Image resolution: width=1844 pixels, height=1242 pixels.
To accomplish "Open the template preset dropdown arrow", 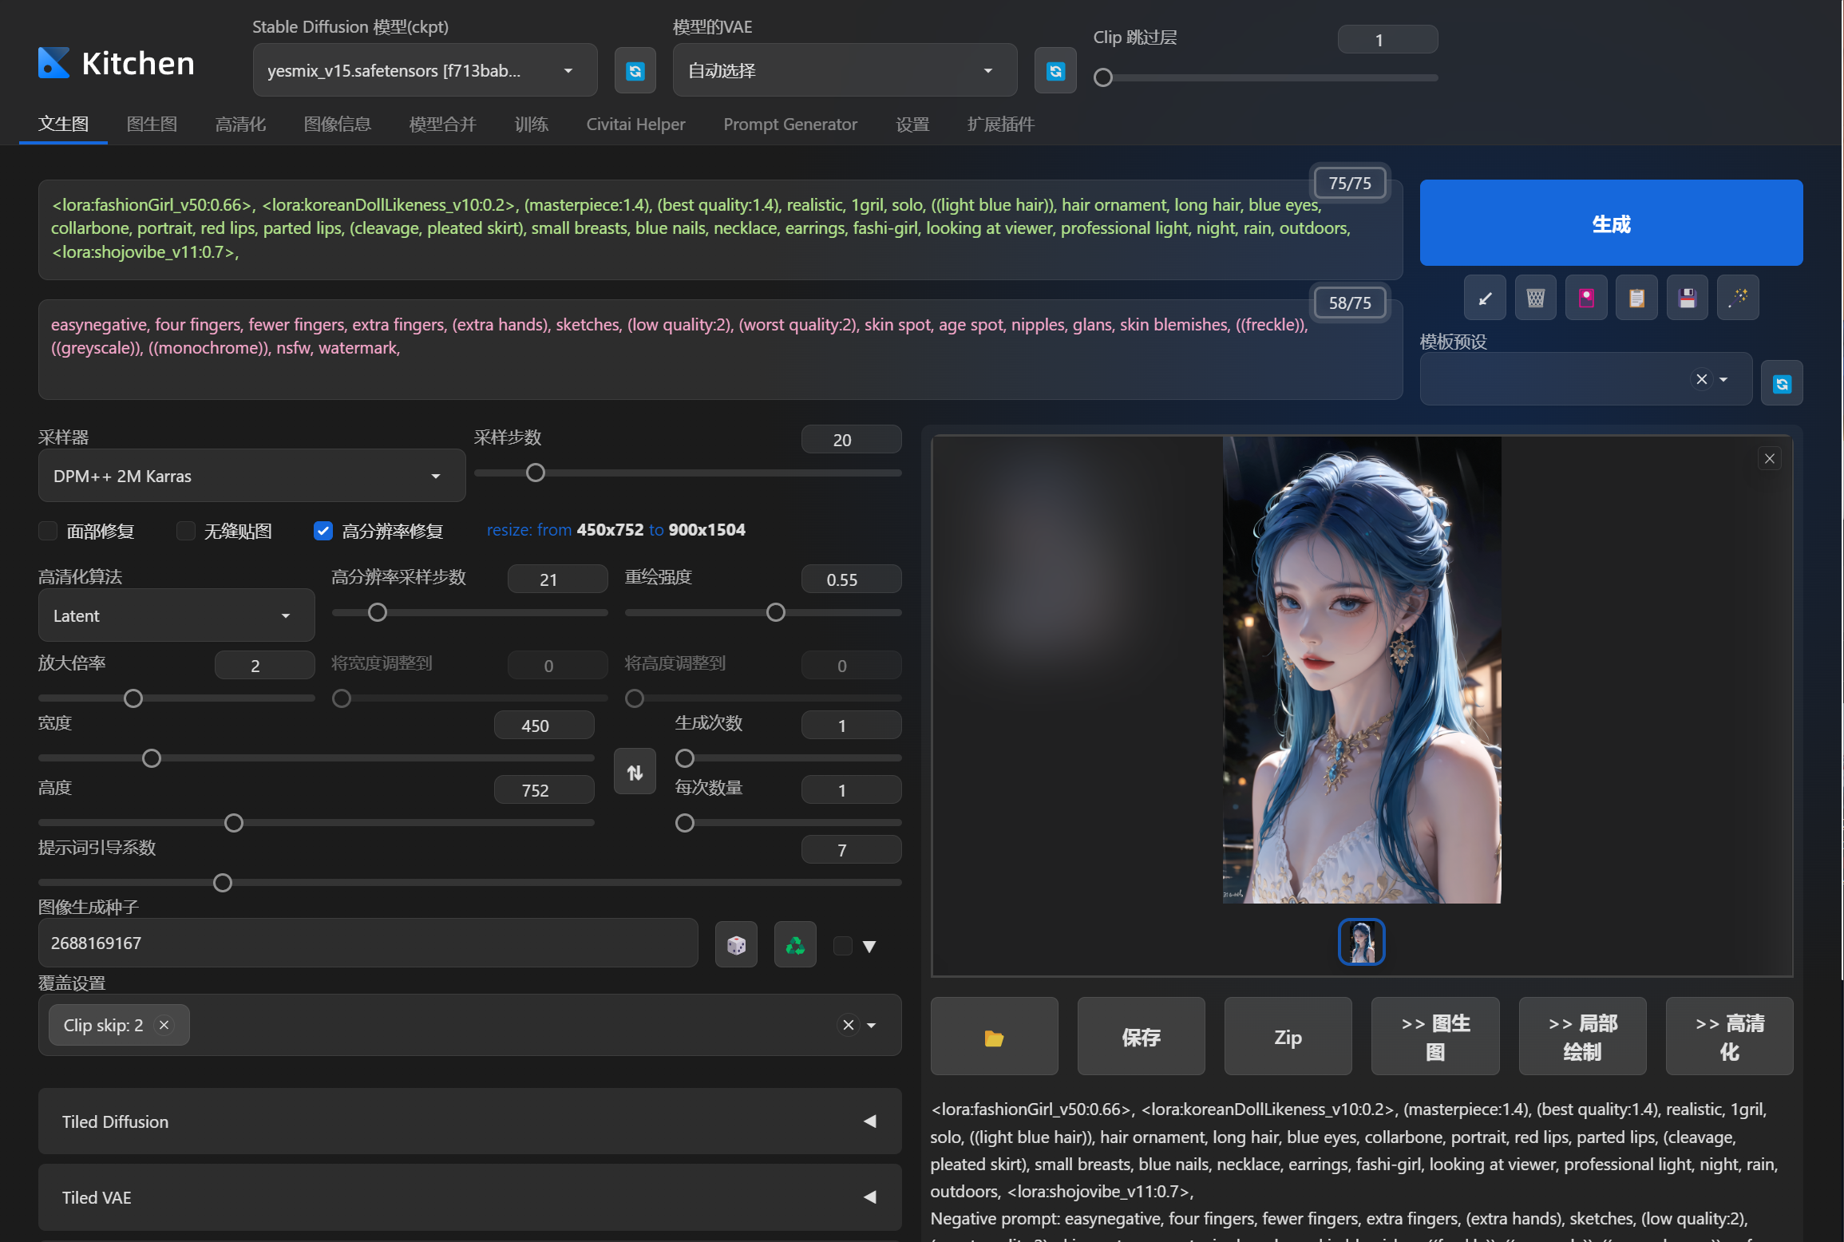I will (1724, 379).
